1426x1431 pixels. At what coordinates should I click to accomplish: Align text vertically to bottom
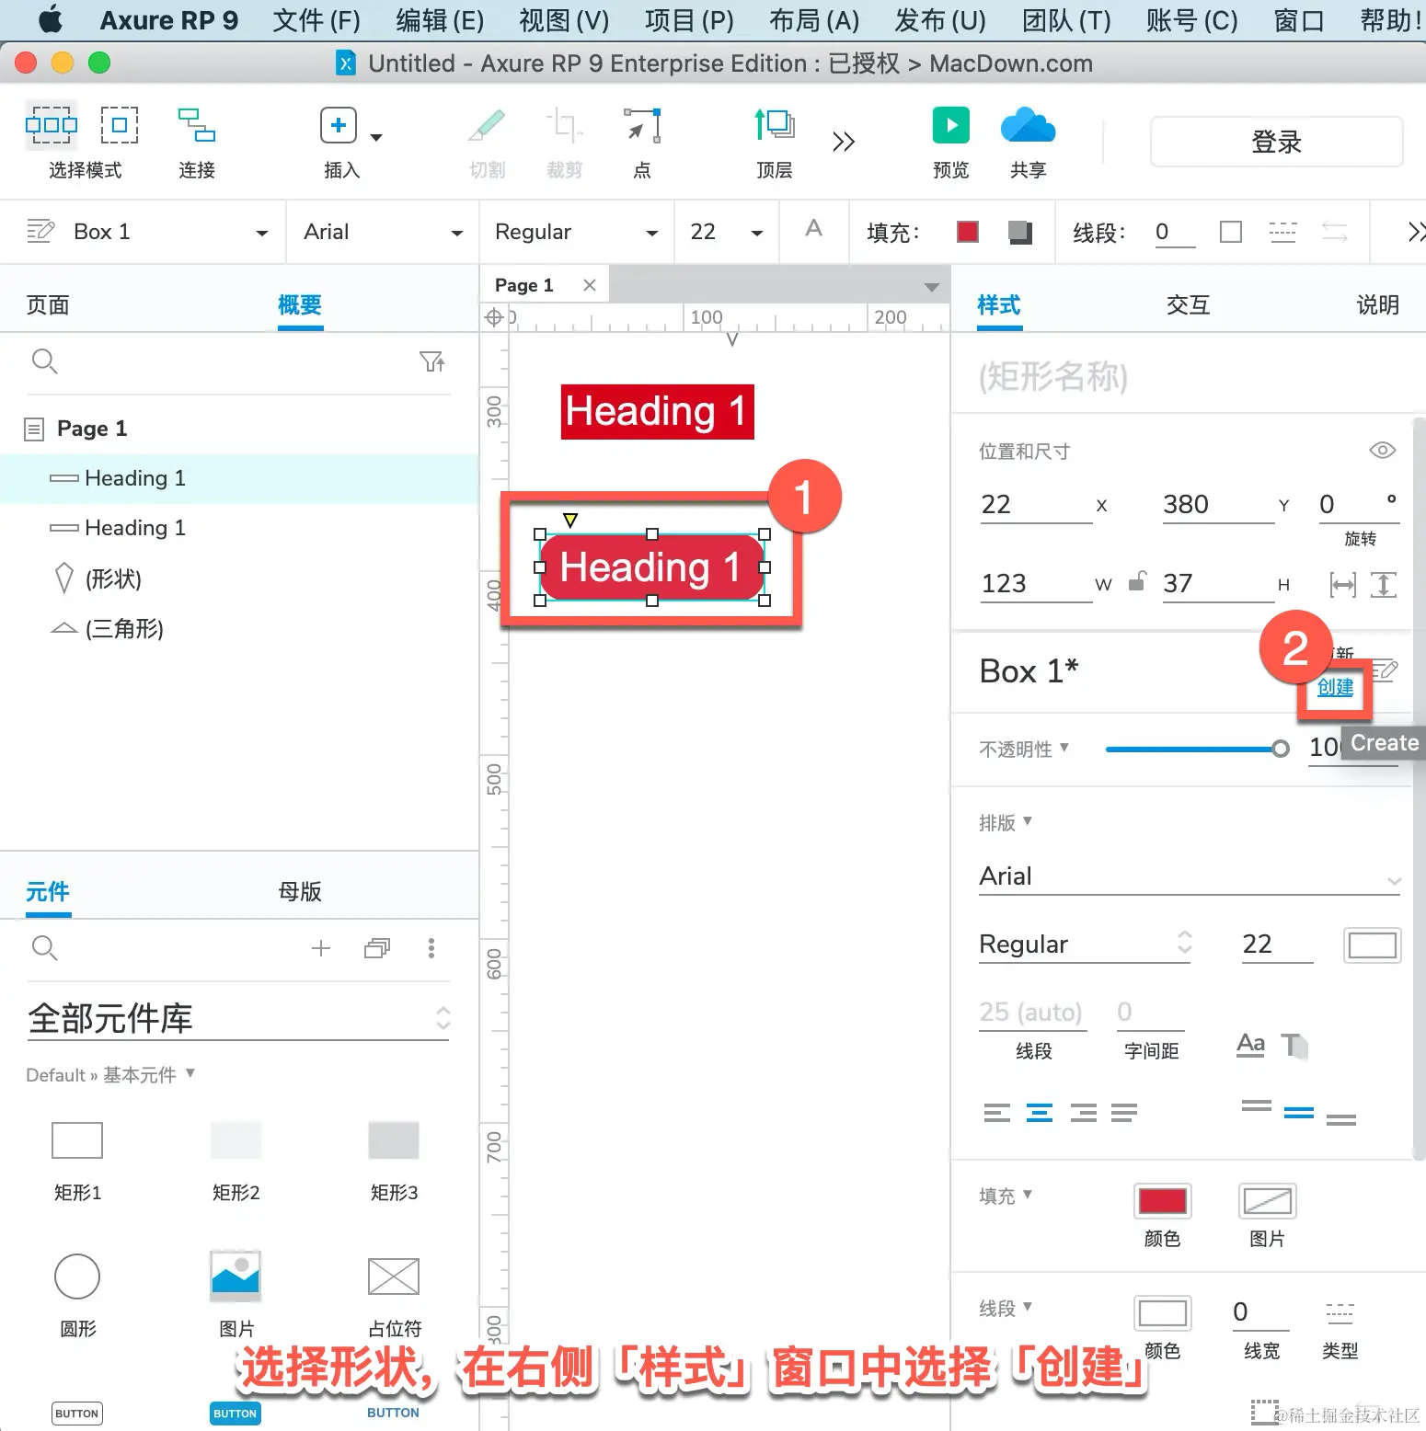tap(1341, 1118)
